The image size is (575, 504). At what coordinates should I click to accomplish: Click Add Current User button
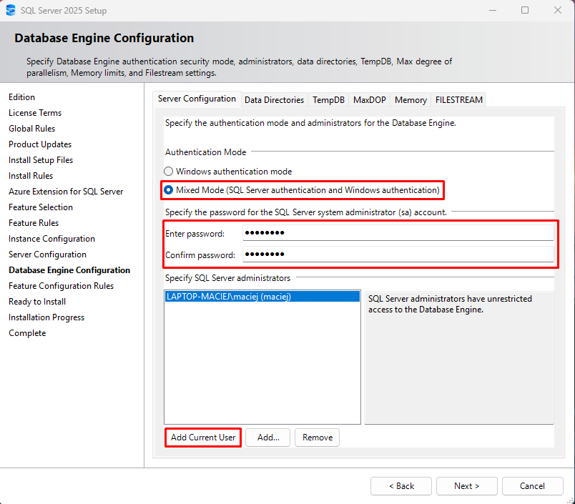click(203, 438)
